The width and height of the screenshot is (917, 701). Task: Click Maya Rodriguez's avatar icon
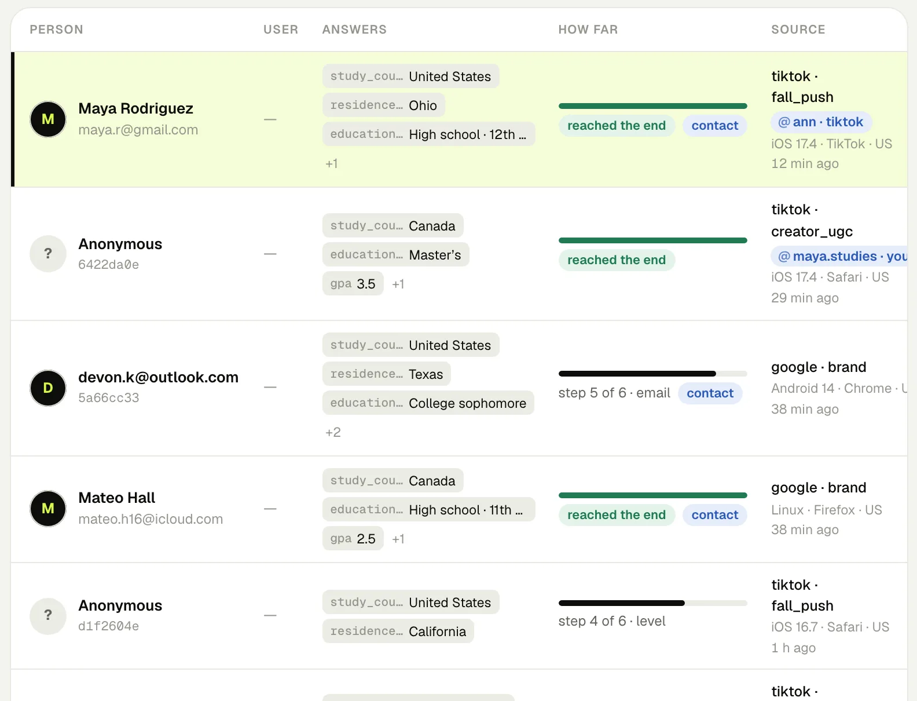click(48, 119)
